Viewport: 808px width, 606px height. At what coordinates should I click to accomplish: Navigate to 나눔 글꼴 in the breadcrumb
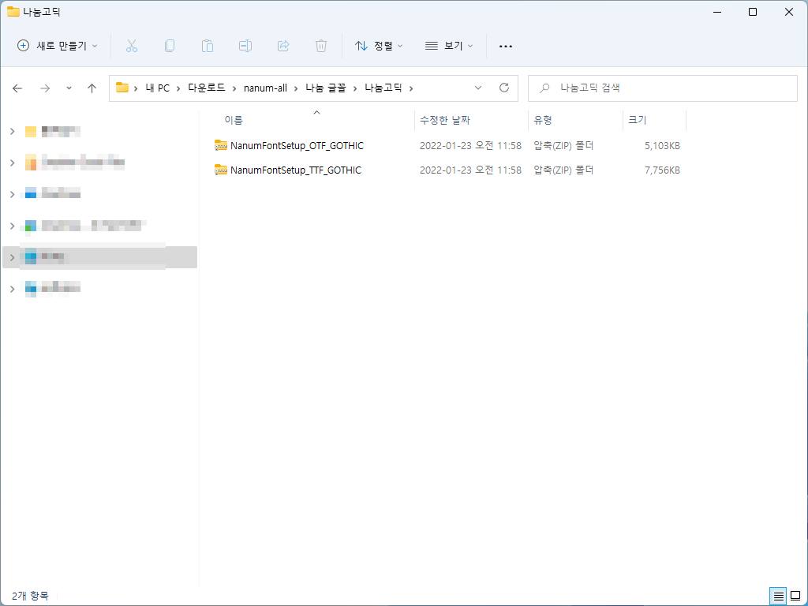(326, 88)
